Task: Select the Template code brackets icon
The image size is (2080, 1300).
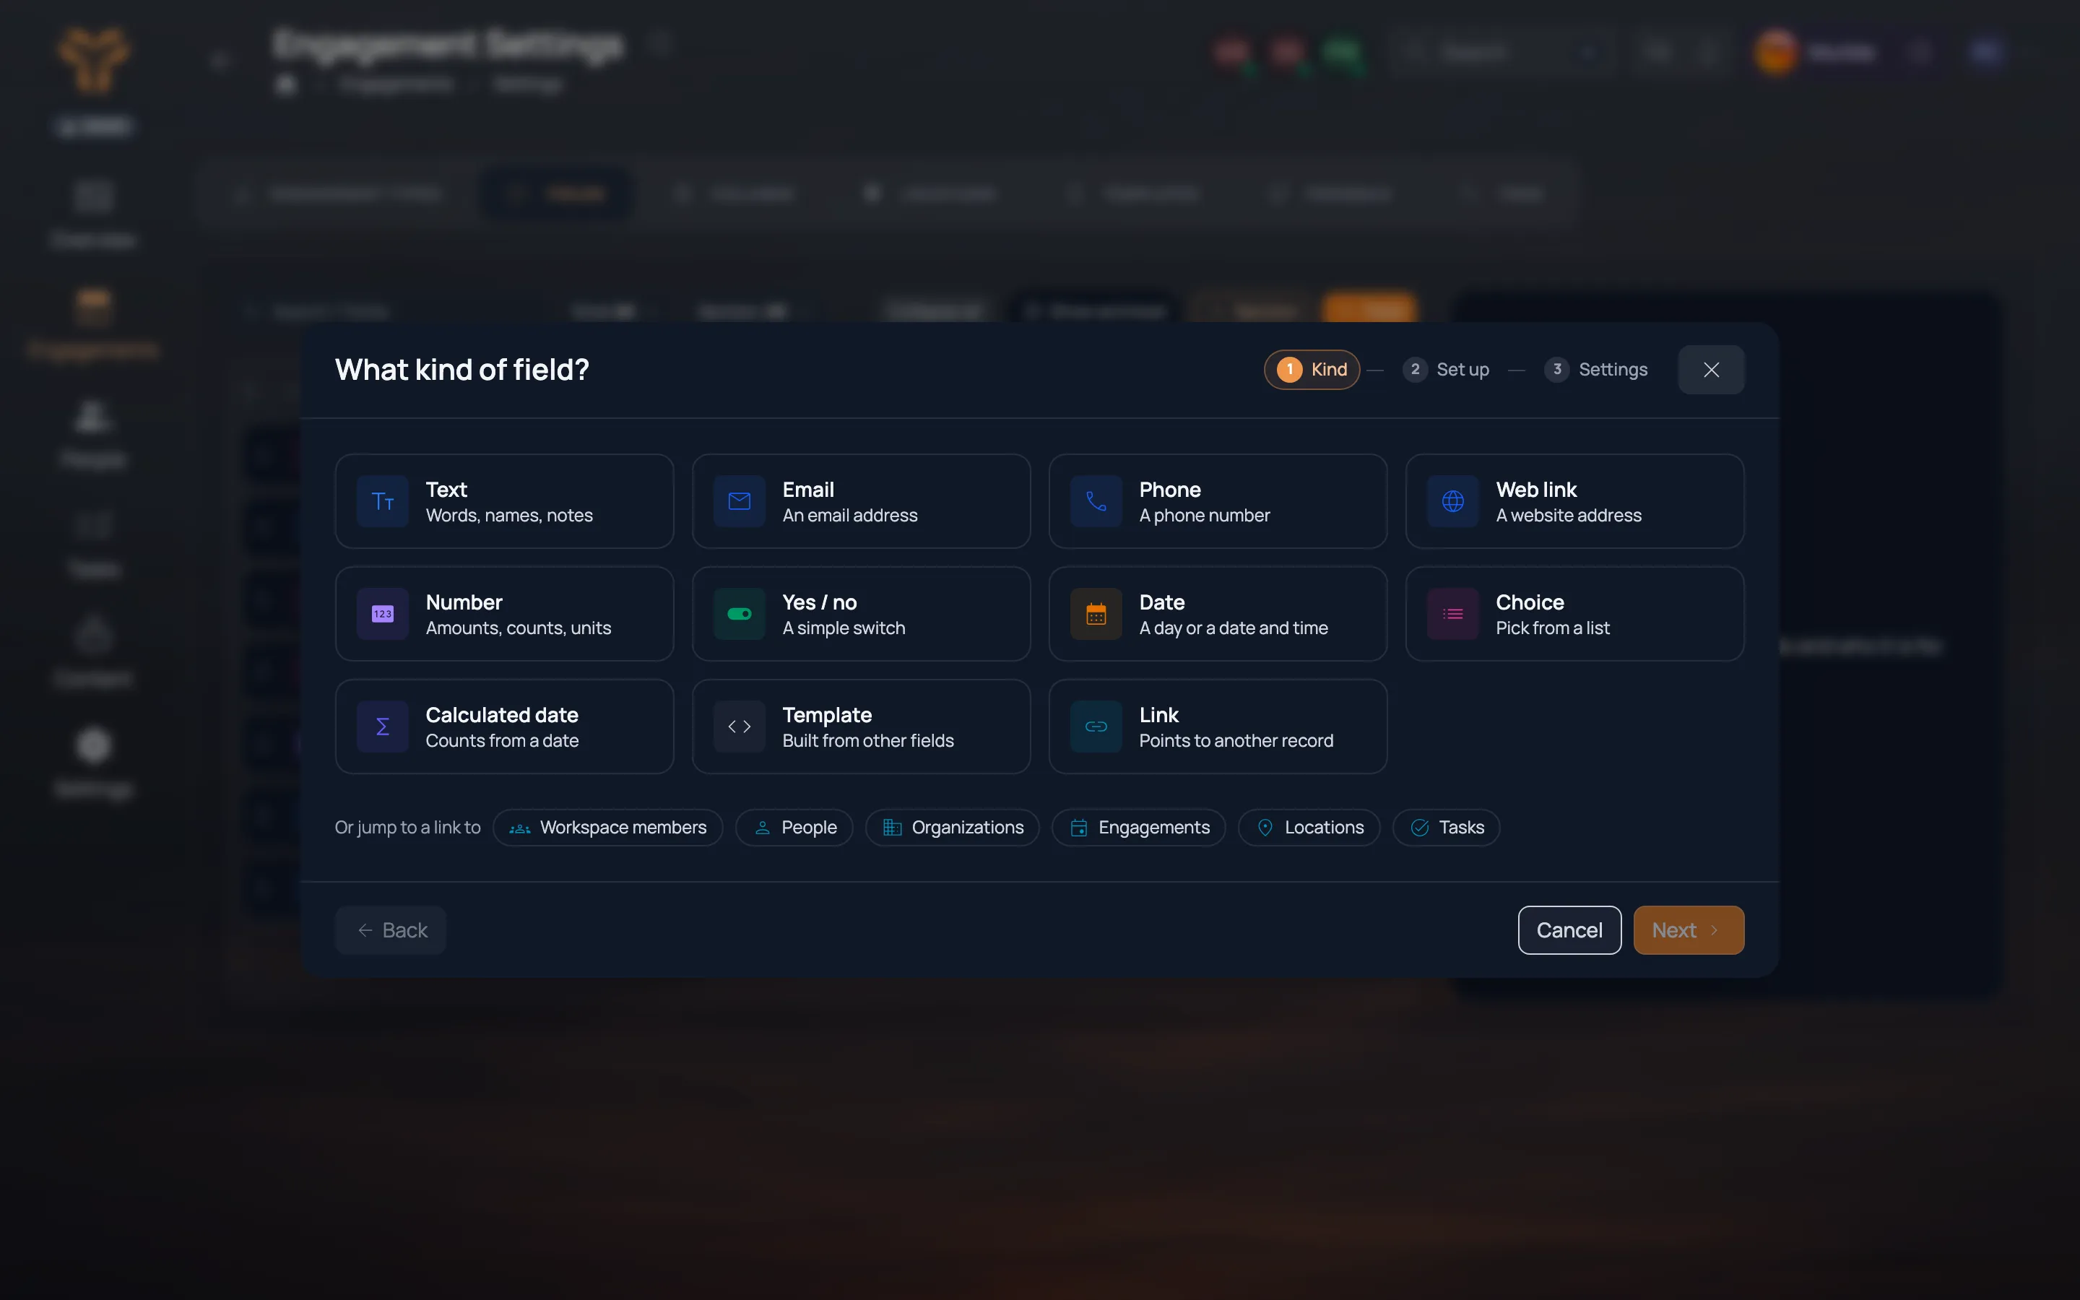Action: tap(739, 727)
